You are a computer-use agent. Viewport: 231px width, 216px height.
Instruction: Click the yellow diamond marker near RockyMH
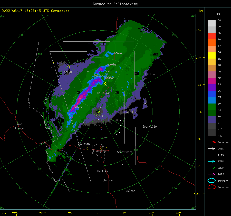(69, 67)
